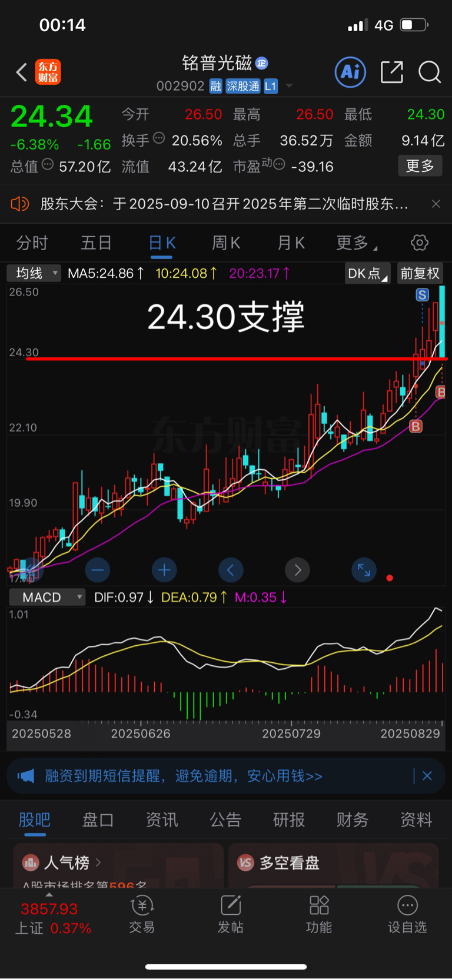452x979 pixels.
Task: Move chart left with arrow button
Action: 231,570
